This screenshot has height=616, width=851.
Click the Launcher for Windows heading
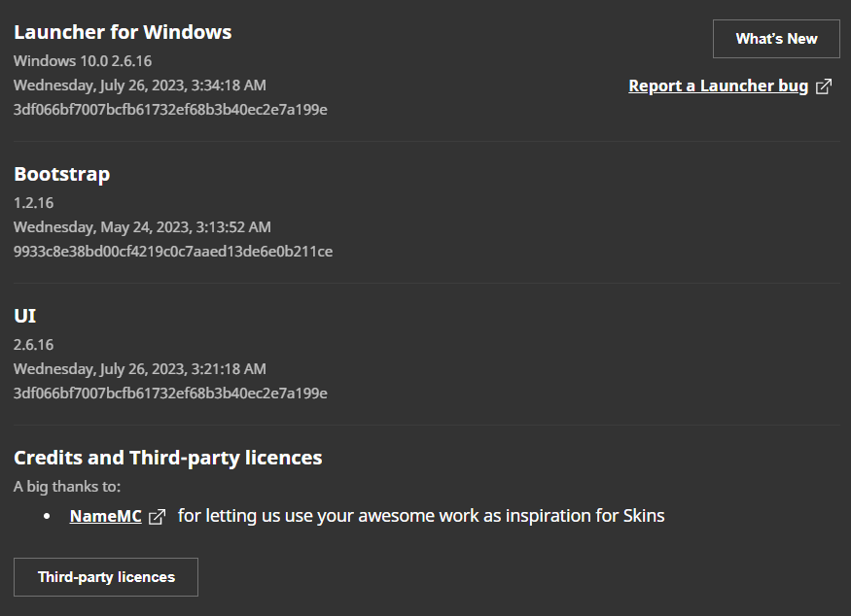123,32
